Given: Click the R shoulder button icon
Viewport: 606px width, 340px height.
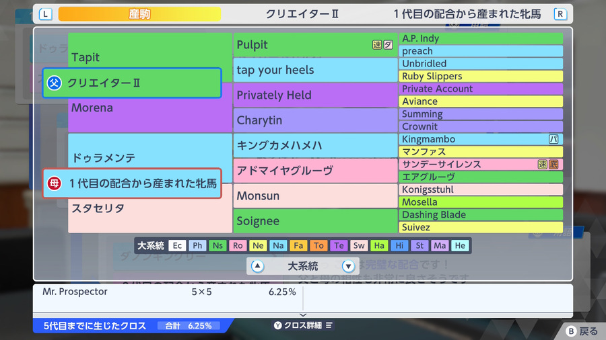Looking at the screenshot, I should [560, 14].
